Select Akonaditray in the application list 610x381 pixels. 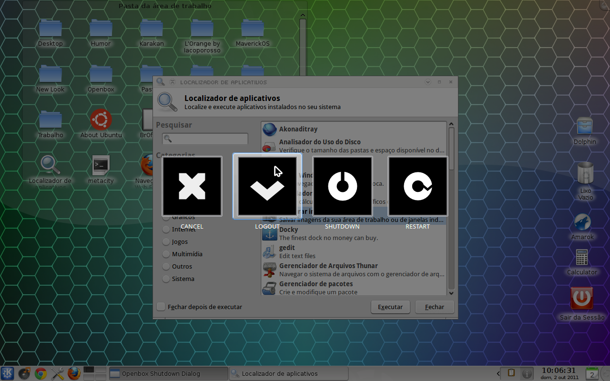click(x=354, y=129)
